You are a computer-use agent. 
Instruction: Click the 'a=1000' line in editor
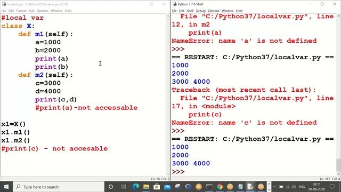point(48,42)
